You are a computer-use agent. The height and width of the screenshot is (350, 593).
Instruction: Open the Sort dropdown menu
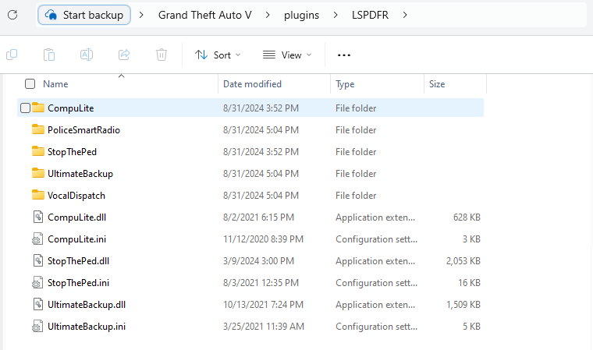[218, 55]
